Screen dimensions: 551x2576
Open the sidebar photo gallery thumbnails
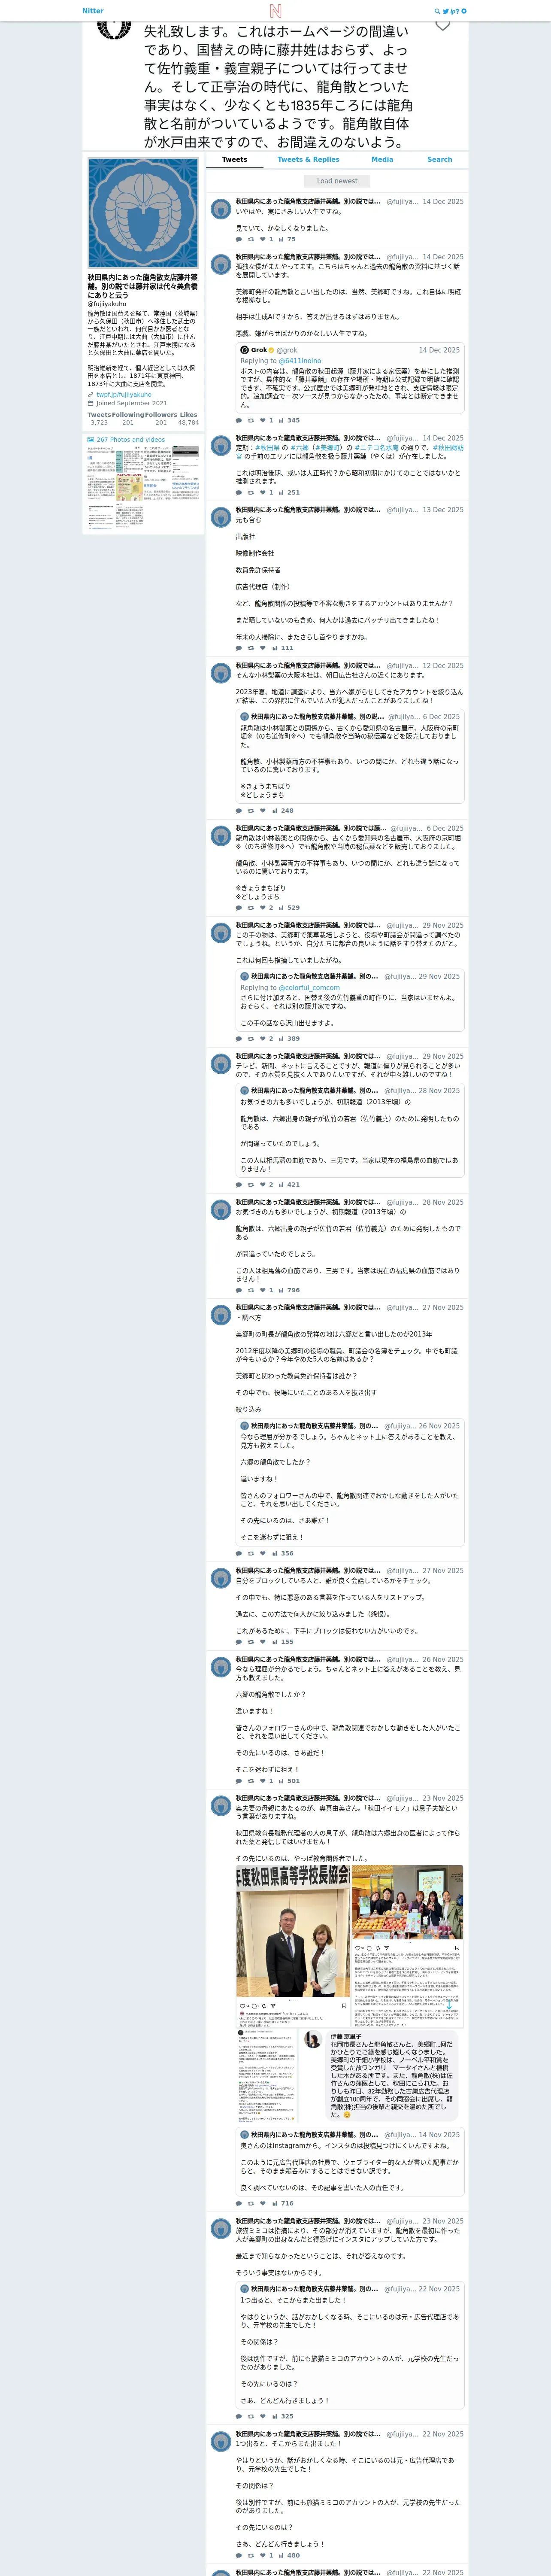pyautogui.click(x=143, y=487)
